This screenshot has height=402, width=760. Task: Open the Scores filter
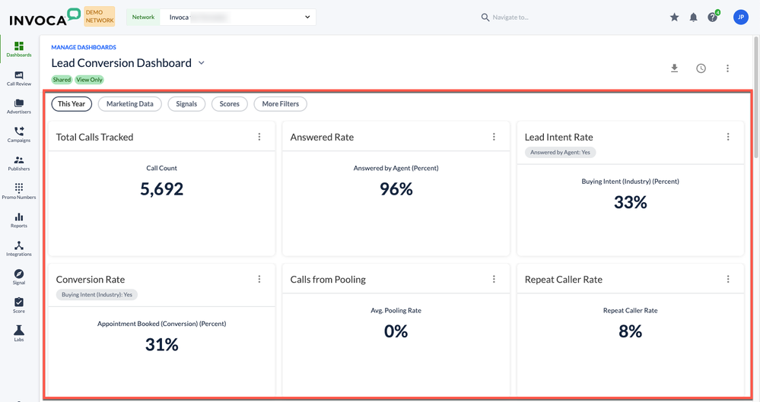click(229, 103)
